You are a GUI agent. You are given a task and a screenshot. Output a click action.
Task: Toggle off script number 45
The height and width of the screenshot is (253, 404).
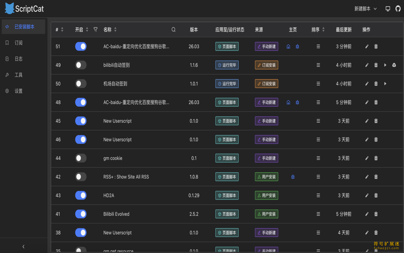pyautogui.click(x=81, y=121)
